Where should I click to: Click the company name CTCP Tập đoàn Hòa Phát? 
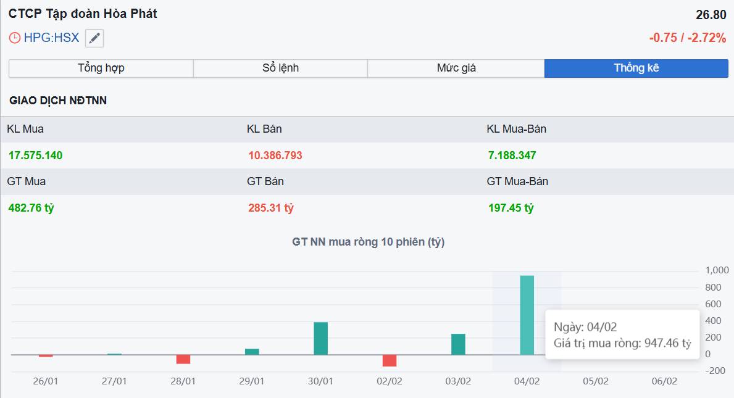[83, 14]
